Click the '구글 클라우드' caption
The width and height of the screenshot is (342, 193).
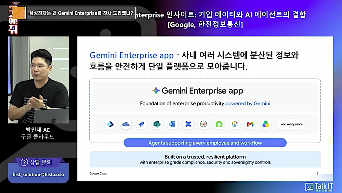(x=38, y=137)
